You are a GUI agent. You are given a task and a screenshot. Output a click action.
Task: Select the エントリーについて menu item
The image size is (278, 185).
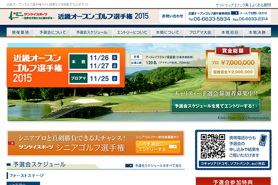[x=132, y=32]
